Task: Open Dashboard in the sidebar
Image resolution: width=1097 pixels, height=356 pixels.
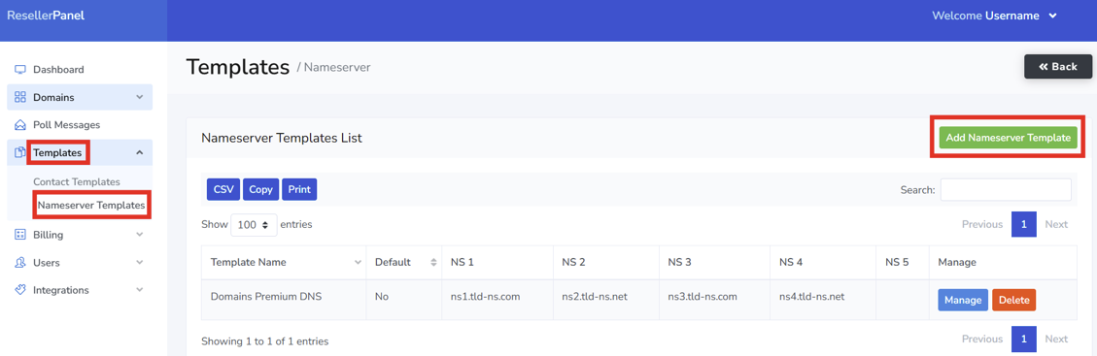Action: [x=58, y=70]
